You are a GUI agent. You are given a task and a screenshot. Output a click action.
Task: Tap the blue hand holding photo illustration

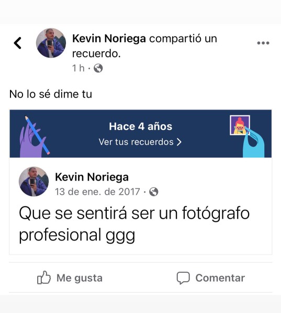(x=248, y=136)
